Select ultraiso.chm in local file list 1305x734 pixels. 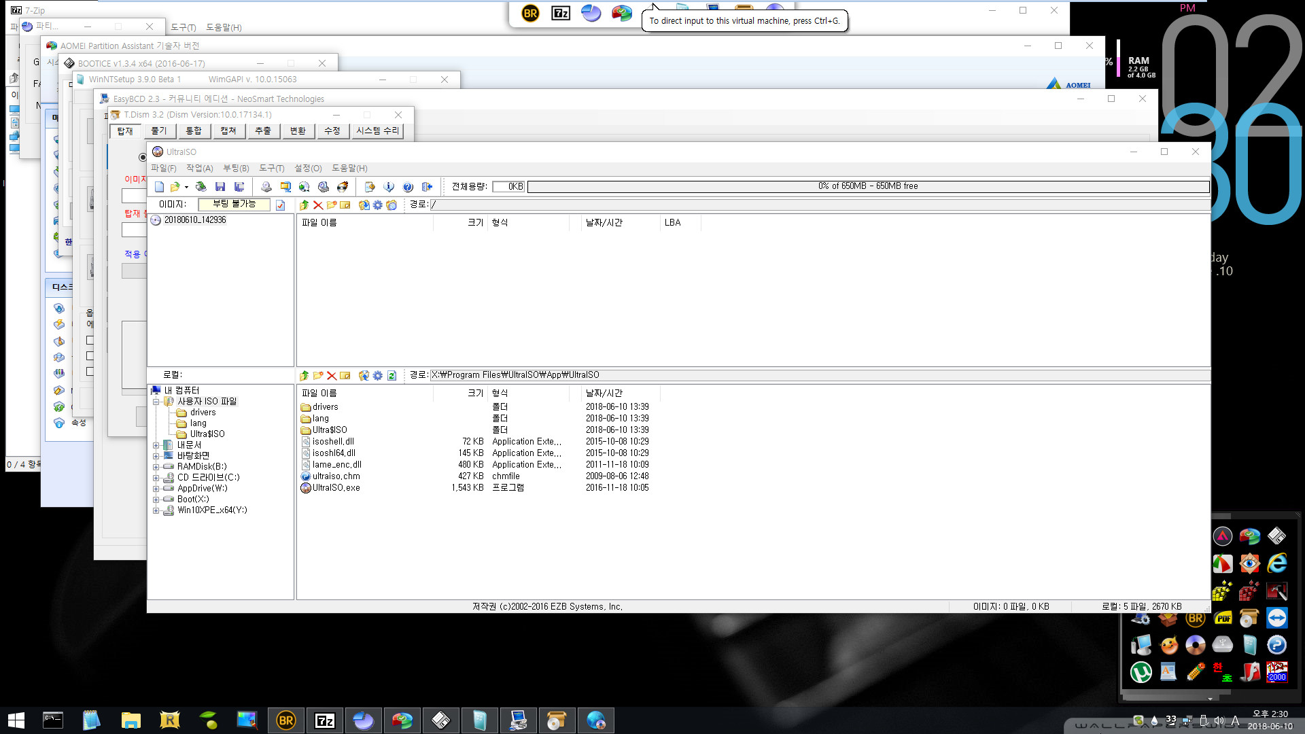coord(336,476)
